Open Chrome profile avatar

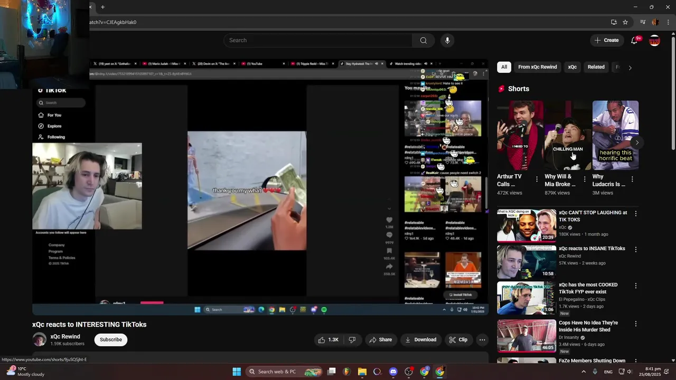(x=655, y=22)
